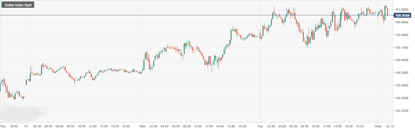Select the 19:00 time axis label
The width and height of the screenshot is (415, 130).
[14, 126]
